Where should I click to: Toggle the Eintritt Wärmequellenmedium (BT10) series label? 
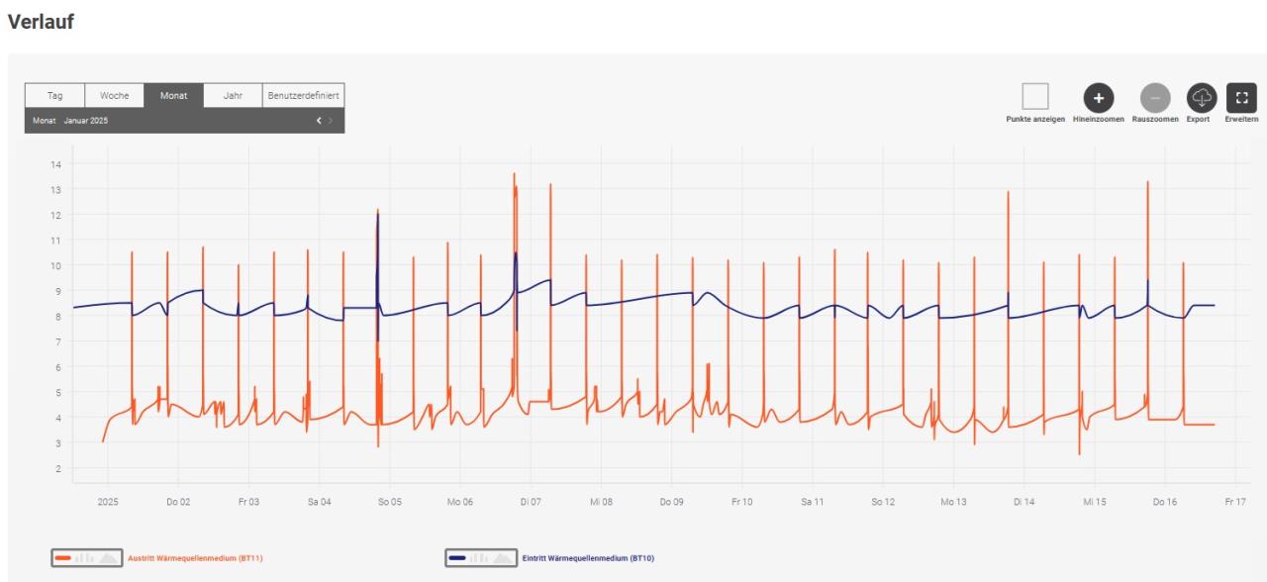point(588,558)
